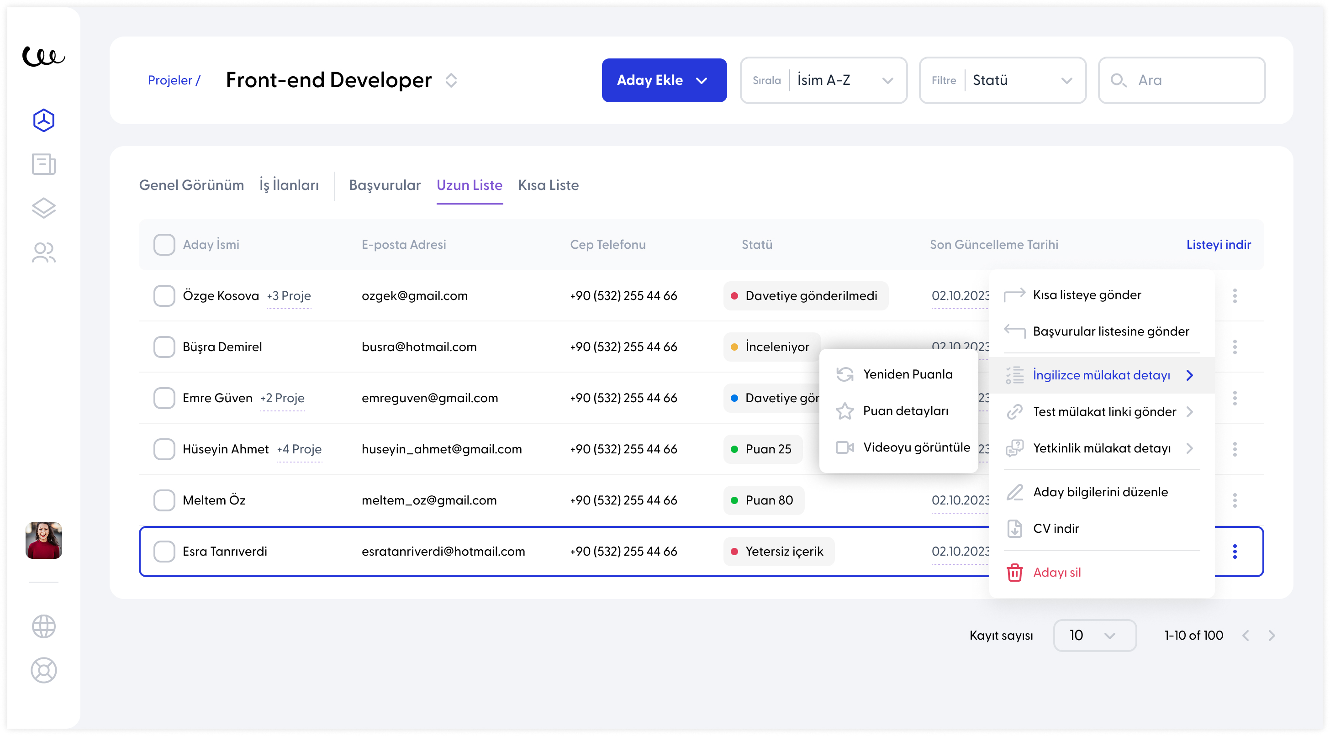Open the Filtre Statü dropdown
Viewport: 1330px width, 736px height.
(1003, 80)
